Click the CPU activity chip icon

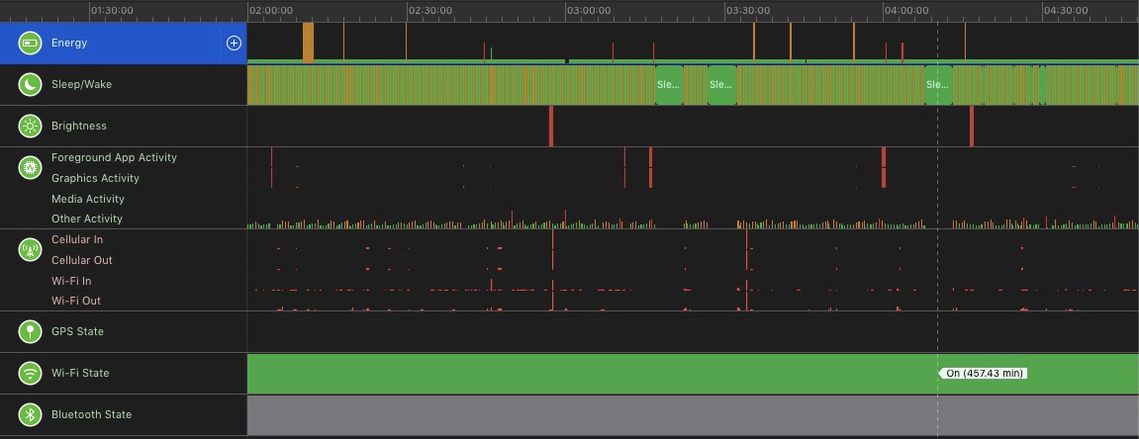point(30,168)
